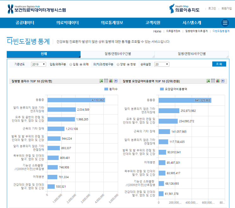Click the value 117,738,435 in cost chart
The width and height of the screenshot is (235, 208).
coord(177,142)
